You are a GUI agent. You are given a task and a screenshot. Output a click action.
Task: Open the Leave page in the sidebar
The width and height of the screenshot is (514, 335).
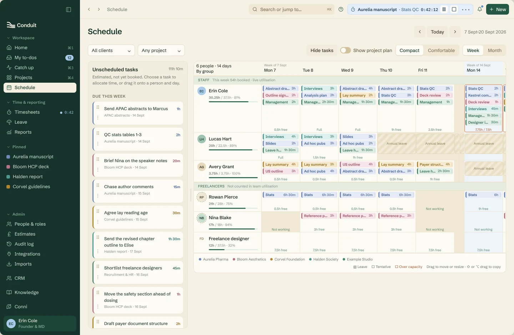(x=40, y=122)
